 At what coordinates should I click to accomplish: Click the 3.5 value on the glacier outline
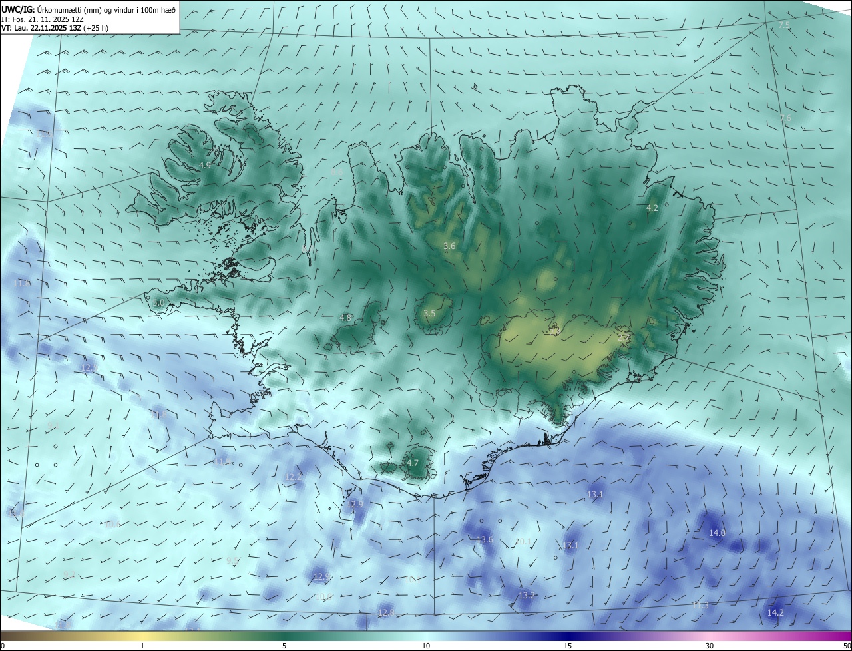click(x=429, y=313)
